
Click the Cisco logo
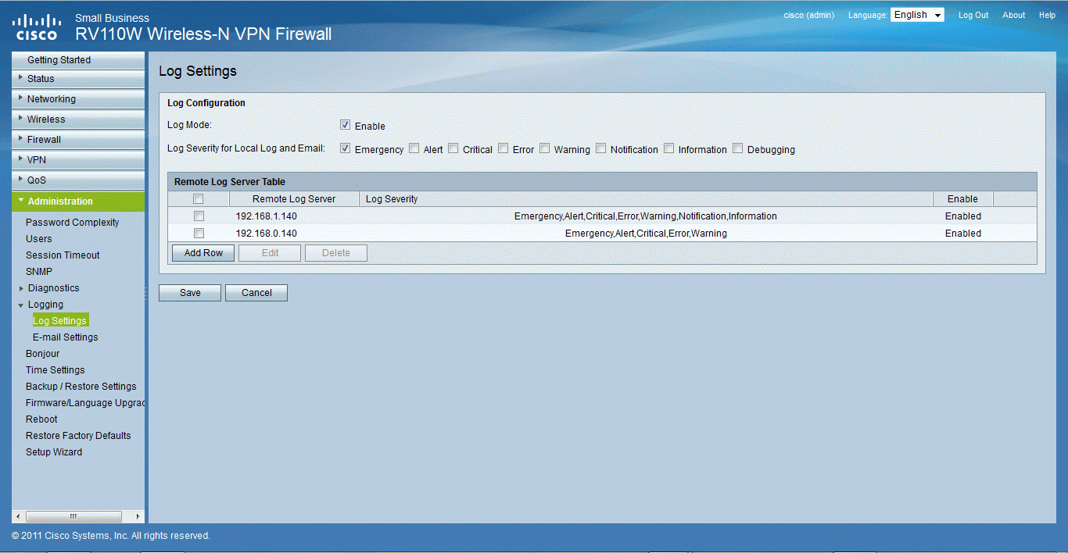(x=37, y=27)
